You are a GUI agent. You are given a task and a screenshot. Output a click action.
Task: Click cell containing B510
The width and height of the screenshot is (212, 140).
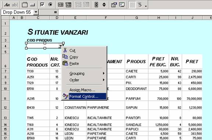tap(38, 89)
